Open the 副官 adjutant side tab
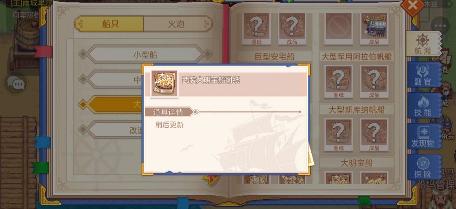Viewport: 456px width, 209px height. [x=424, y=75]
